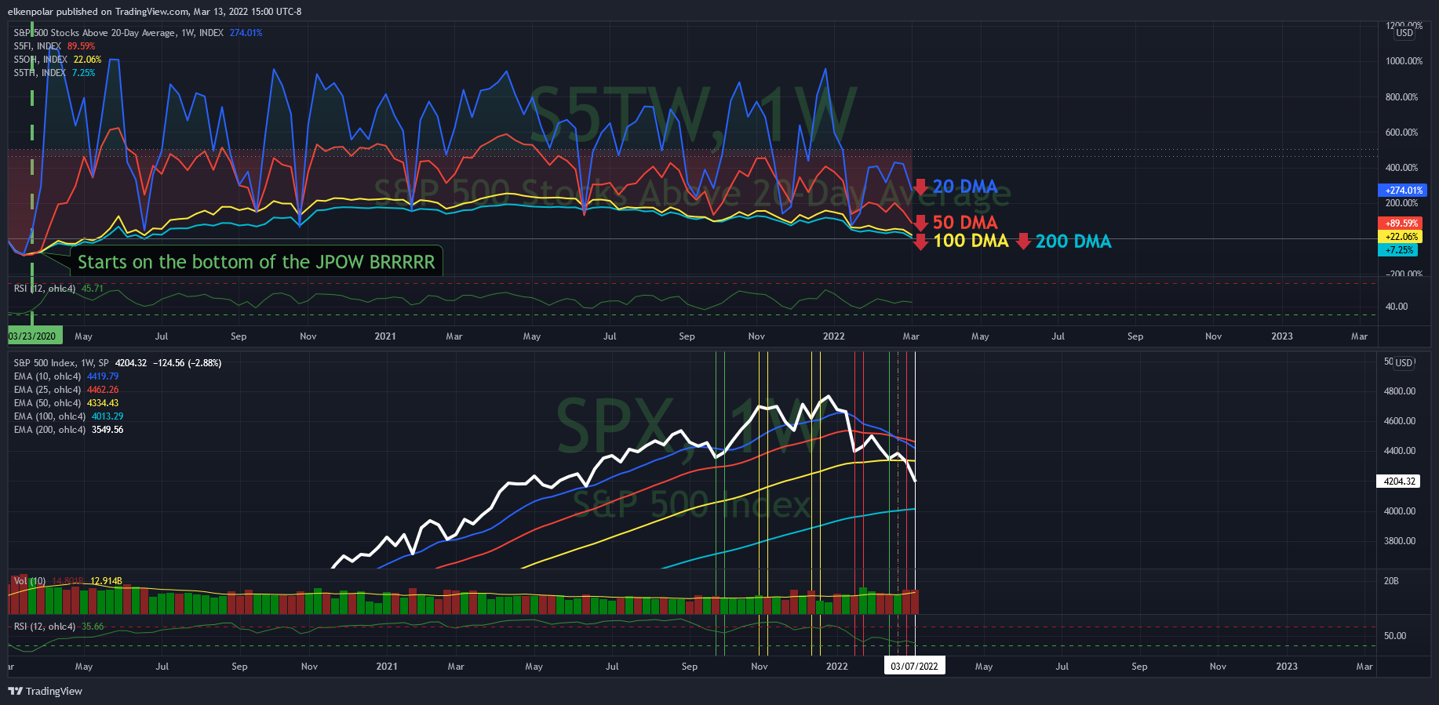Select the S5FI INDEX legend row
Viewport: 1439px width, 705px height.
coord(54,46)
